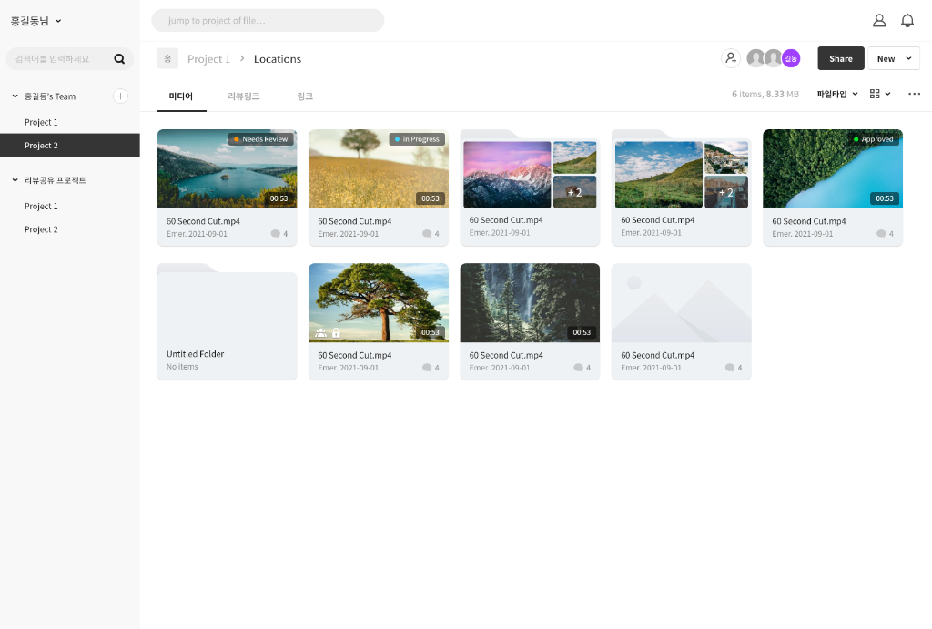Click the comment bubble on Approved video card
This screenshot has width=932, height=629.
[x=881, y=234]
